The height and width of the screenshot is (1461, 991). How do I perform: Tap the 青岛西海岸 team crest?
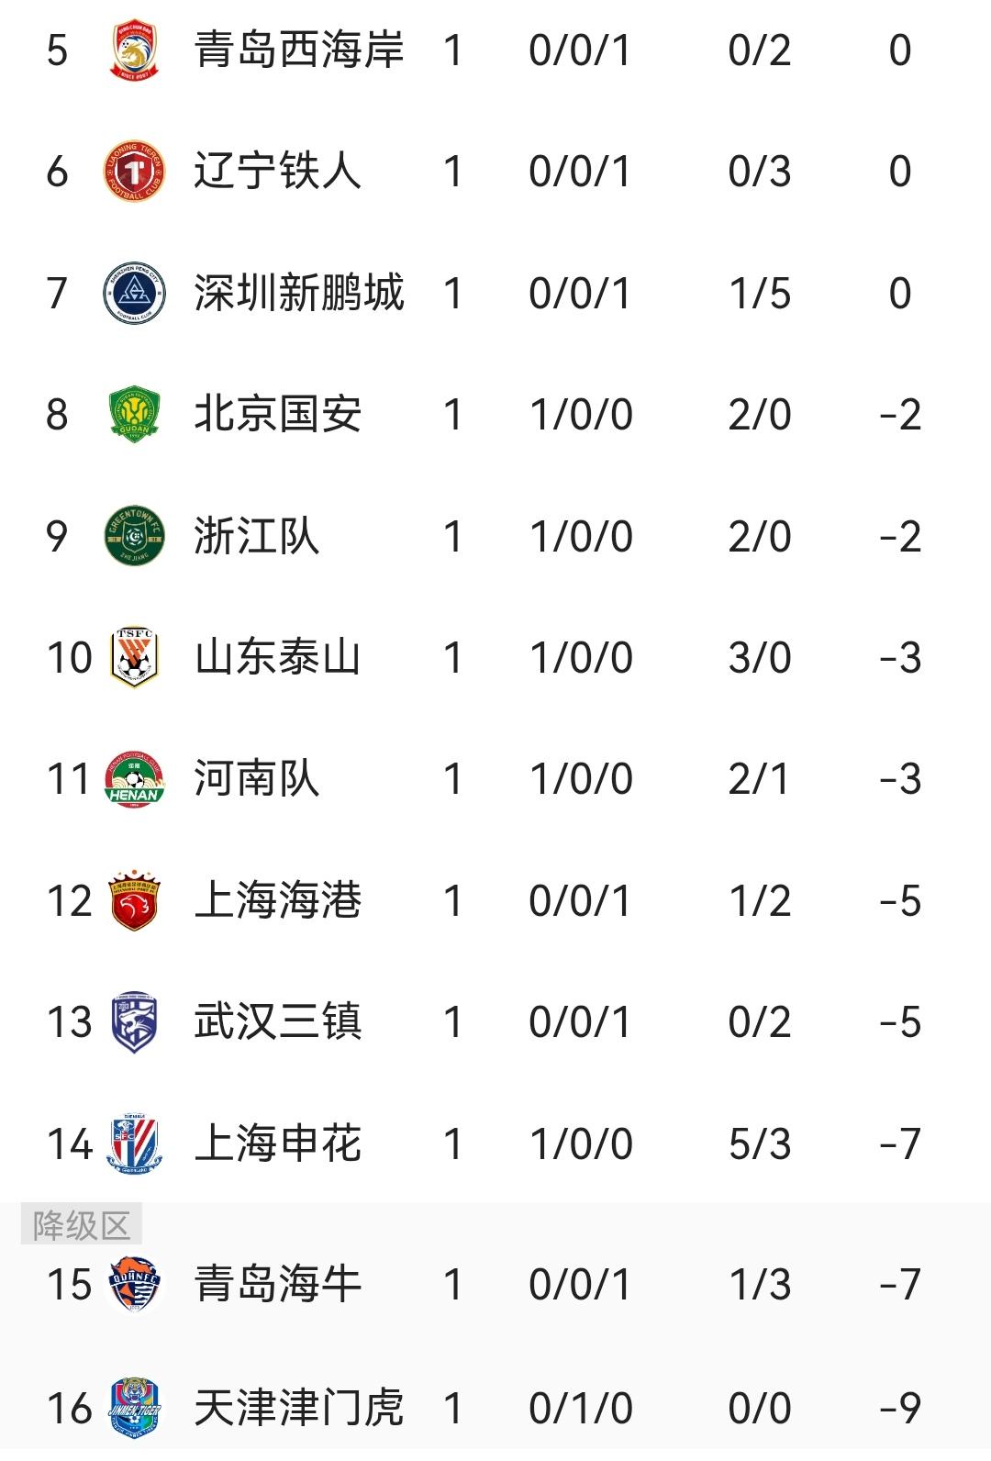(134, 50)
